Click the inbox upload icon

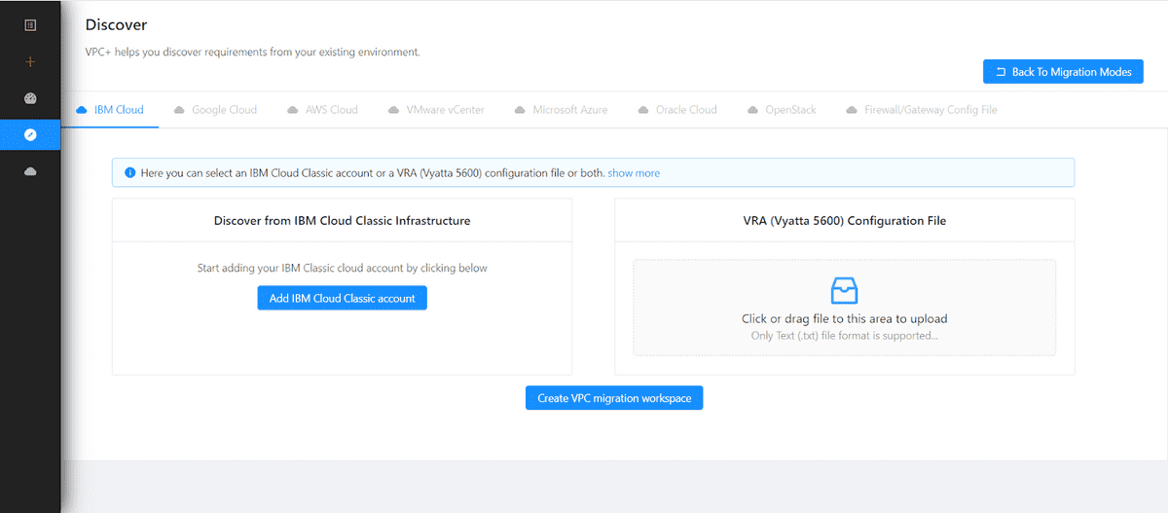[844, 291]
